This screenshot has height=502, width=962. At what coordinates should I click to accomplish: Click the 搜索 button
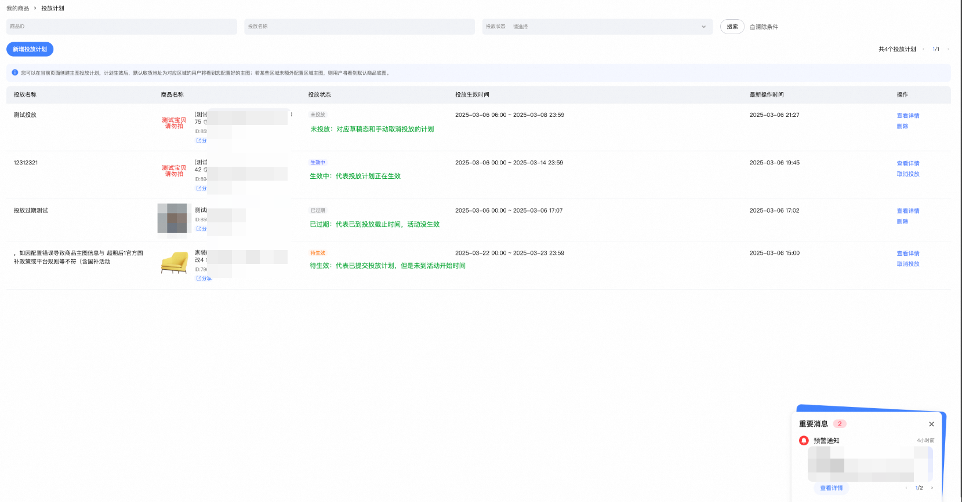(732, 27)
